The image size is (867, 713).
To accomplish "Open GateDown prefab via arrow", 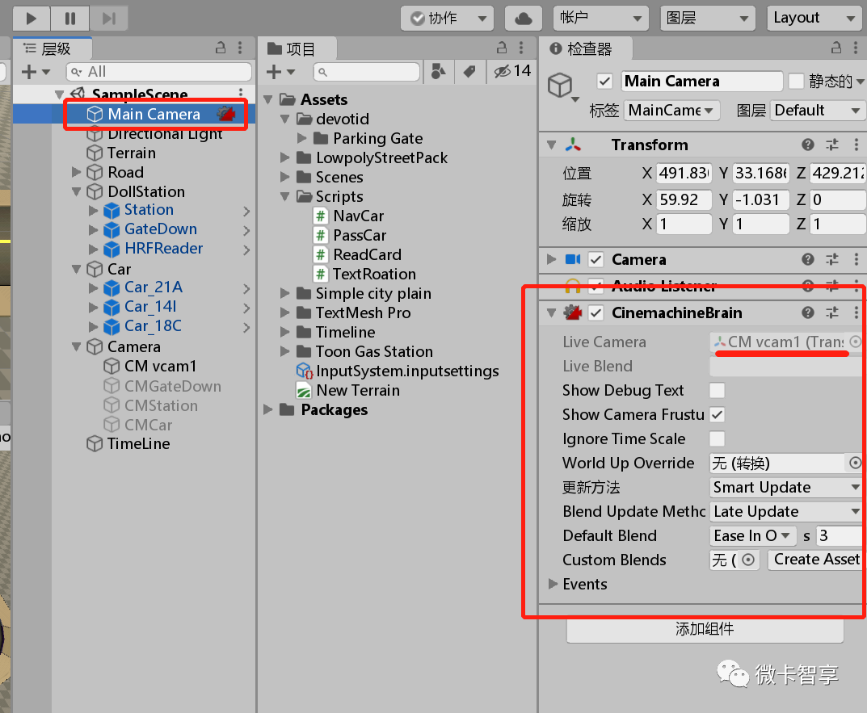I will coord(246,230).
